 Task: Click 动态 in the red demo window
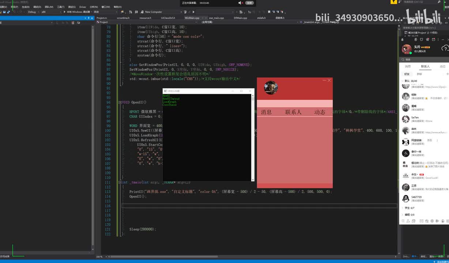tap(320, 112)
